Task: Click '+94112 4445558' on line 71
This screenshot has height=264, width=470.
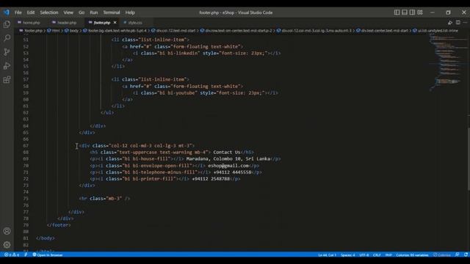Action: tap(232, 172)
